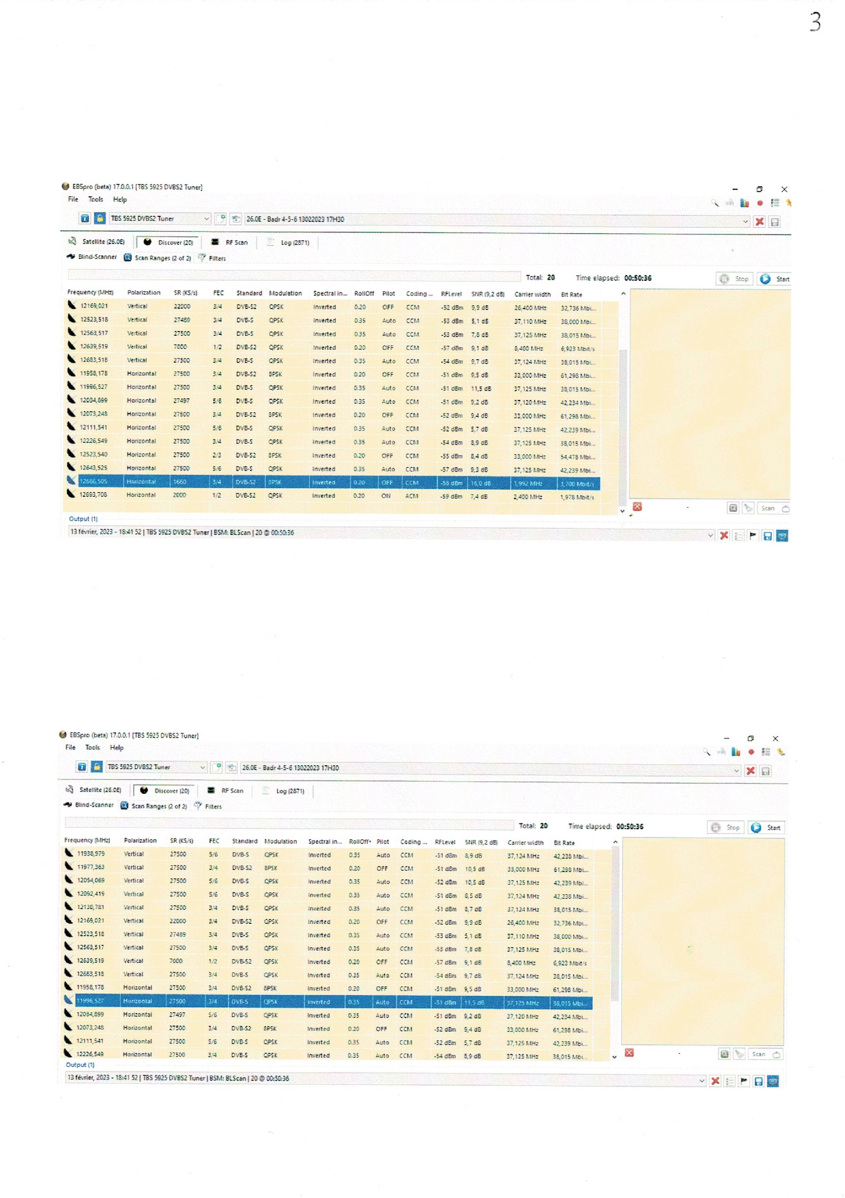The height and width of the screenshot is (1198, 845).
Task: Open Log (2871) tab in lower window
Action: (x=283, y=792)
